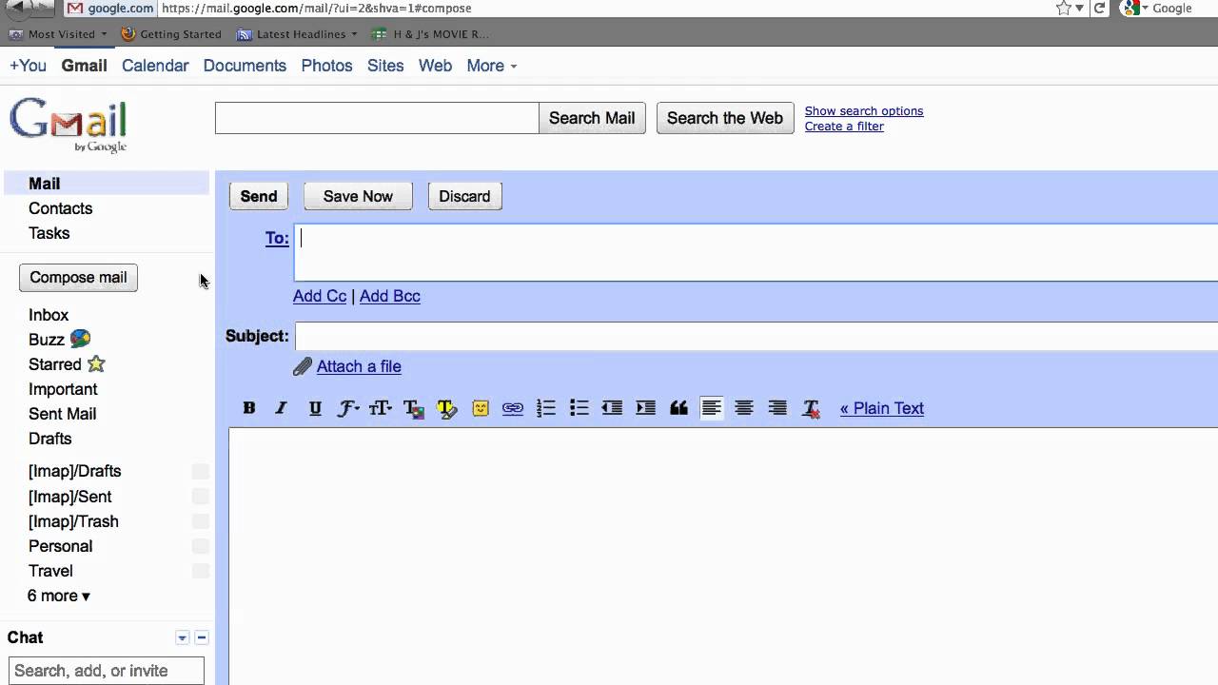Discard the draft message
The height and width of the screenshot is (685, 1218).
(464, 196)
